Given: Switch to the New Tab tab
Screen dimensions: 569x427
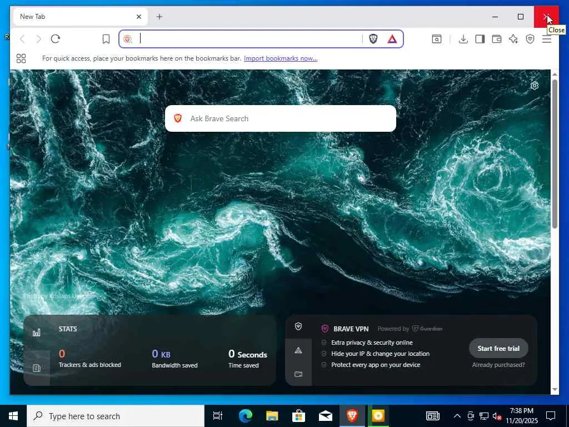Looking at the screenshot, I should pos(80,17).
